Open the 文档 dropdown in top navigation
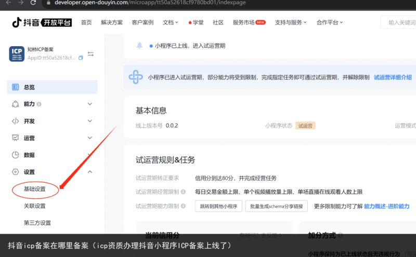416x257 pixels. tap(171, 22)
